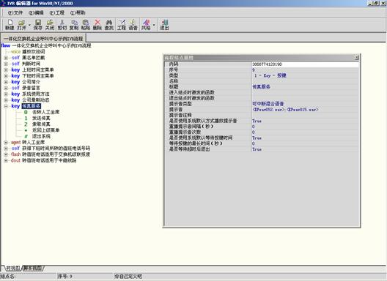Switch to the 脚本视图 bottom tab
The image size is (387, 281).
pos(33,268)
